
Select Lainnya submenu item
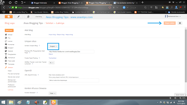(x=11, y=90)
